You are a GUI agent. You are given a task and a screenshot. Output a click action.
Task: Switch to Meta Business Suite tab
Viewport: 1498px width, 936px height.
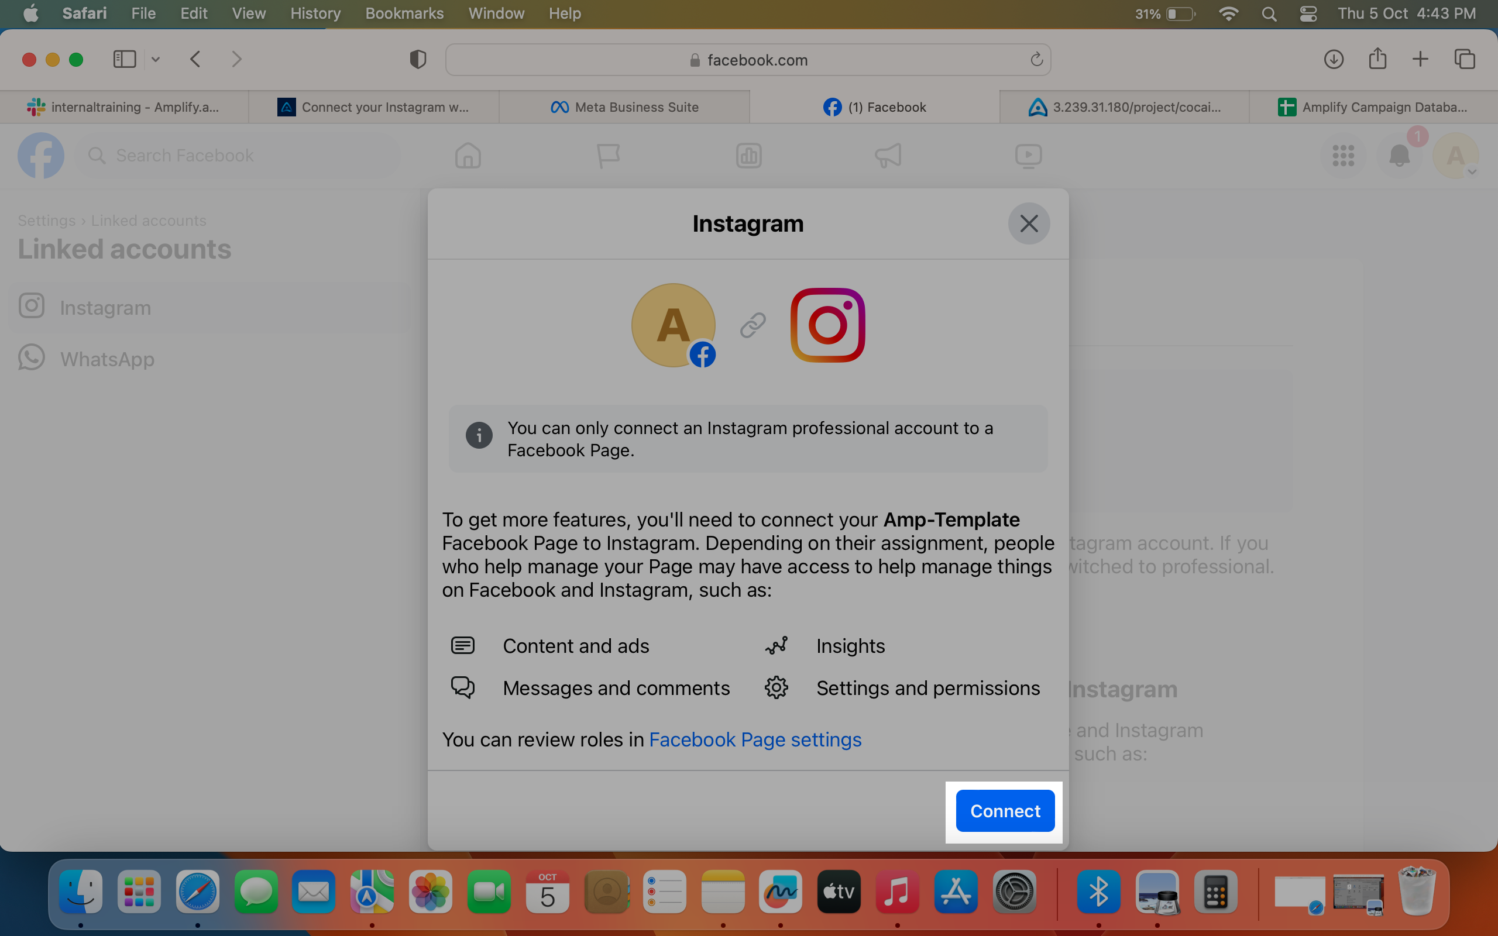(x=624, y=107)
